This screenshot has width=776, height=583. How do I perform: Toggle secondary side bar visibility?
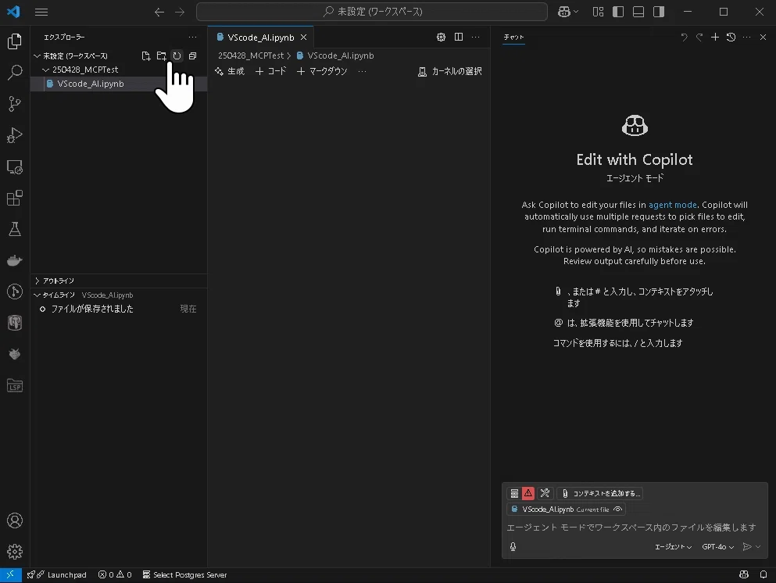[x=659, y=12]
